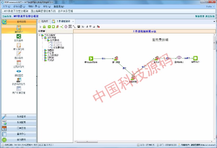Click the 退出系统 link
Viewport: 217px width, 148px height.
click(x=210, y=16)
